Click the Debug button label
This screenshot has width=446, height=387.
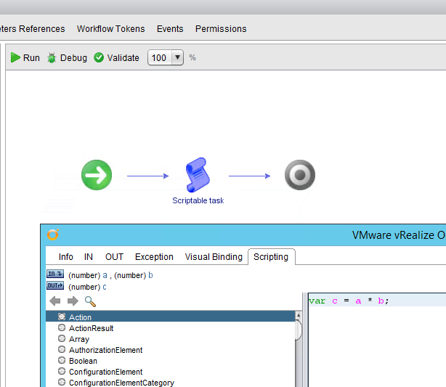click(73, 57)
